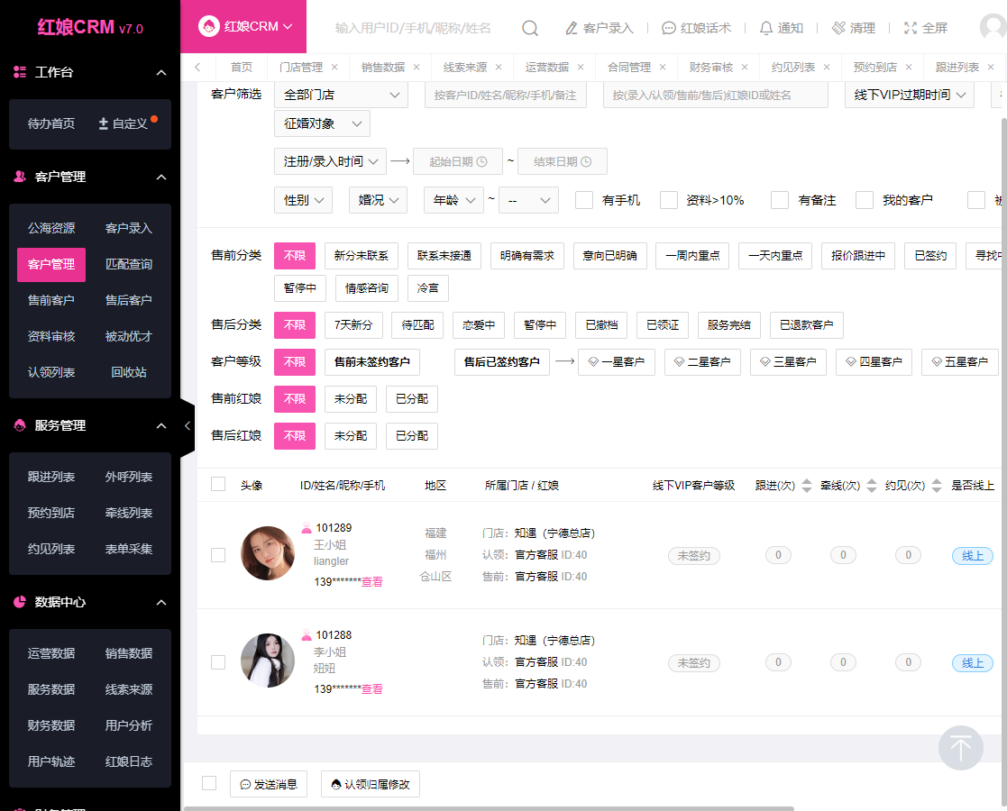The height and width of the screenshot is (811, 1007).
Task: Expand the 性别 gender dropdown
Action: 303,200
